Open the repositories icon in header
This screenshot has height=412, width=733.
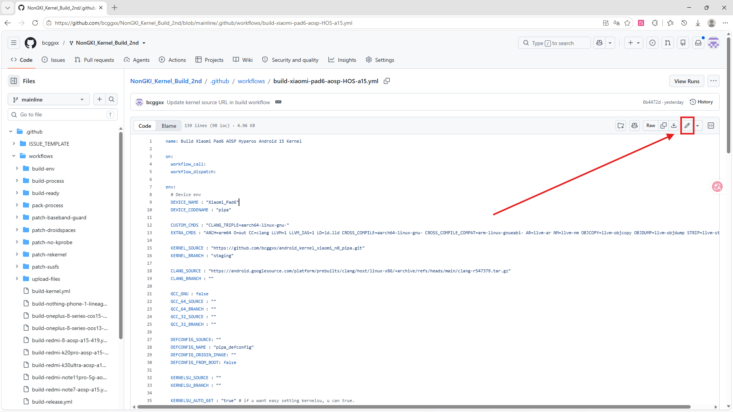(683, 43)
